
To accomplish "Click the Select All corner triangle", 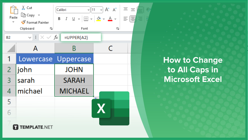I will coord(11,48).
